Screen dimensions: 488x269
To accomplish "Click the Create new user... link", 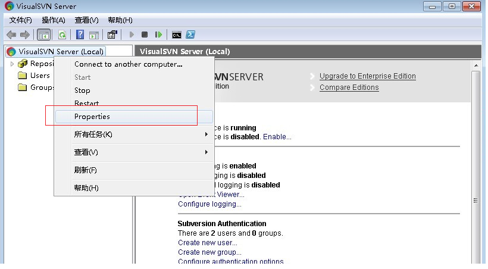I will tap(208, 243).
